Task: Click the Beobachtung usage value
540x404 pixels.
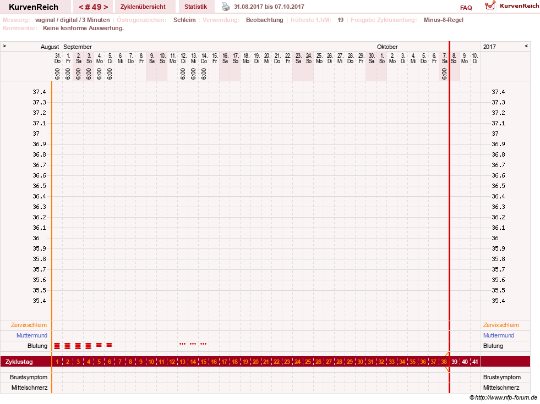Action: tap(264, 20)
